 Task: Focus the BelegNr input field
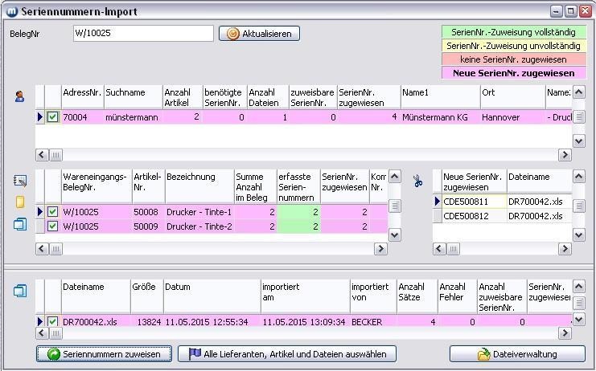[142, 34]
